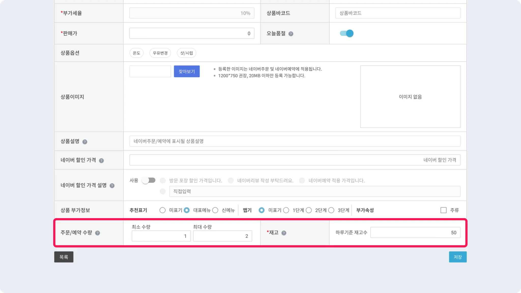
Task: Toggle the 오늘품절 switch
Action: point(346,33)
